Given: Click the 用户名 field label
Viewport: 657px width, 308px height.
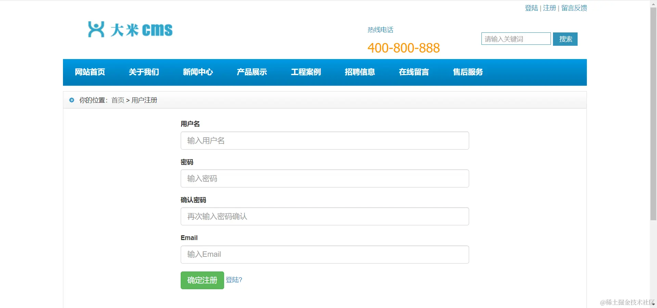Looking at the screenshot, I should pos(190,124).
